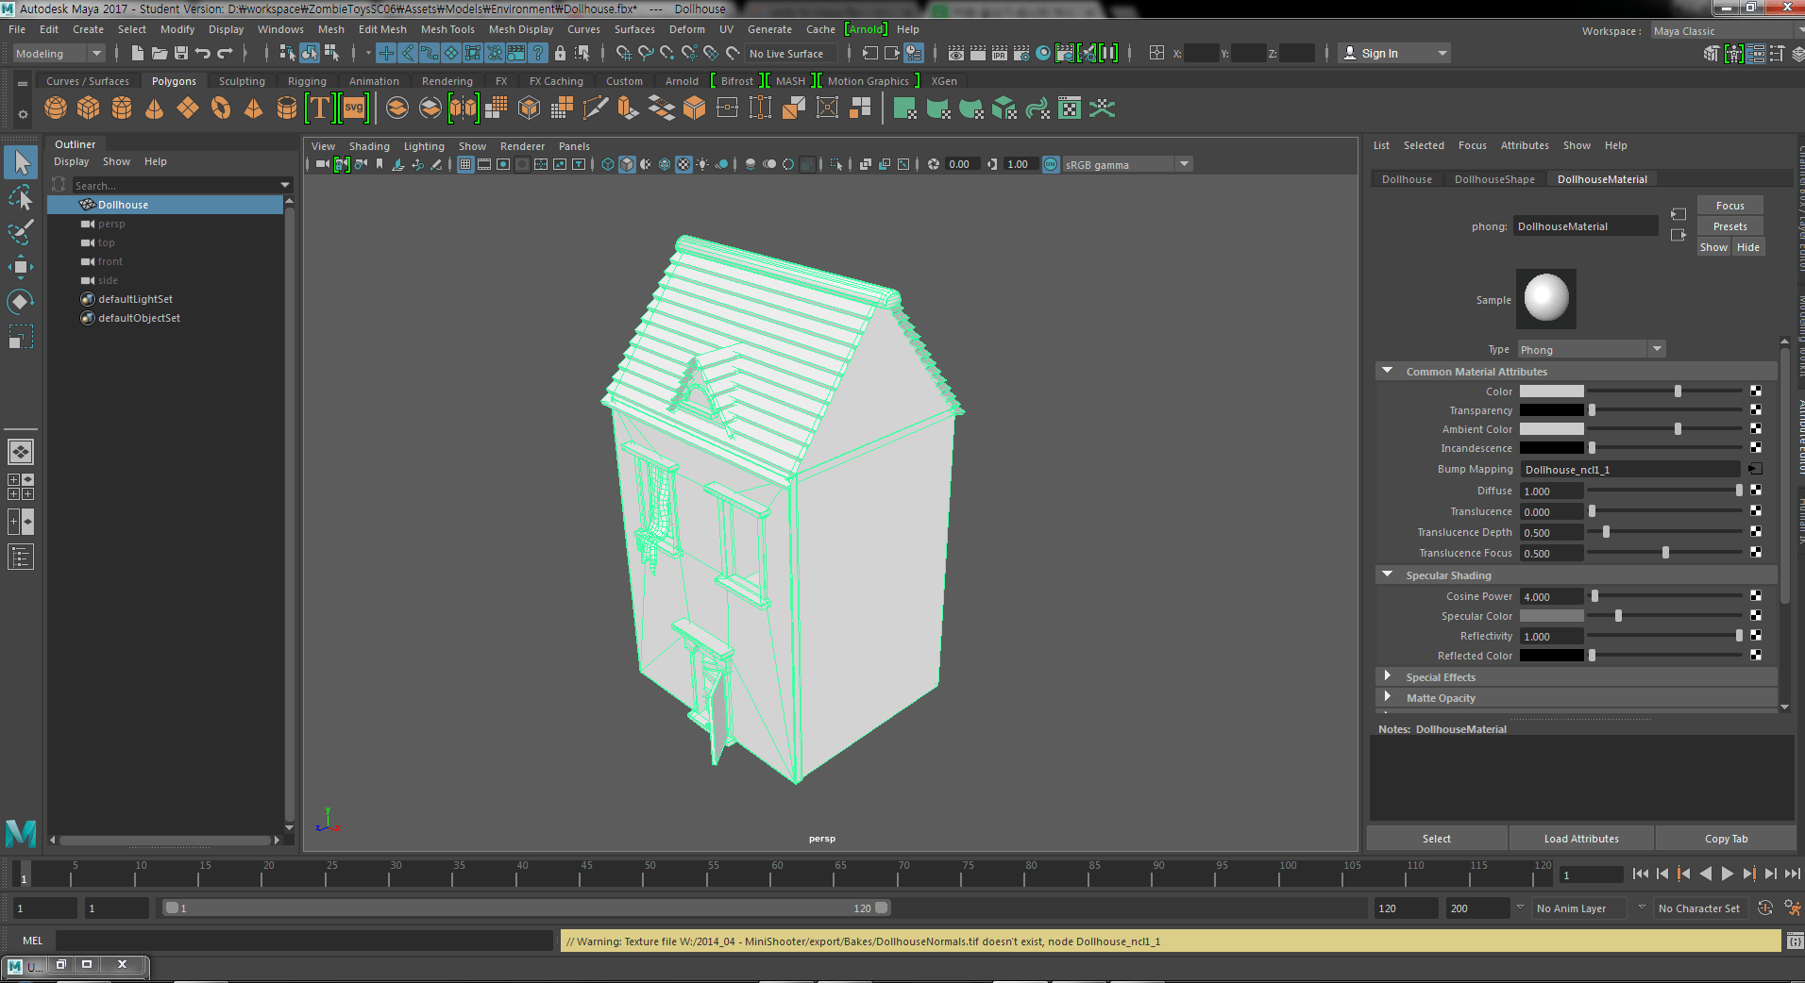Open the Modeling menu set dropdown
Screen dimensions: 1805x983
click(59, 54)
